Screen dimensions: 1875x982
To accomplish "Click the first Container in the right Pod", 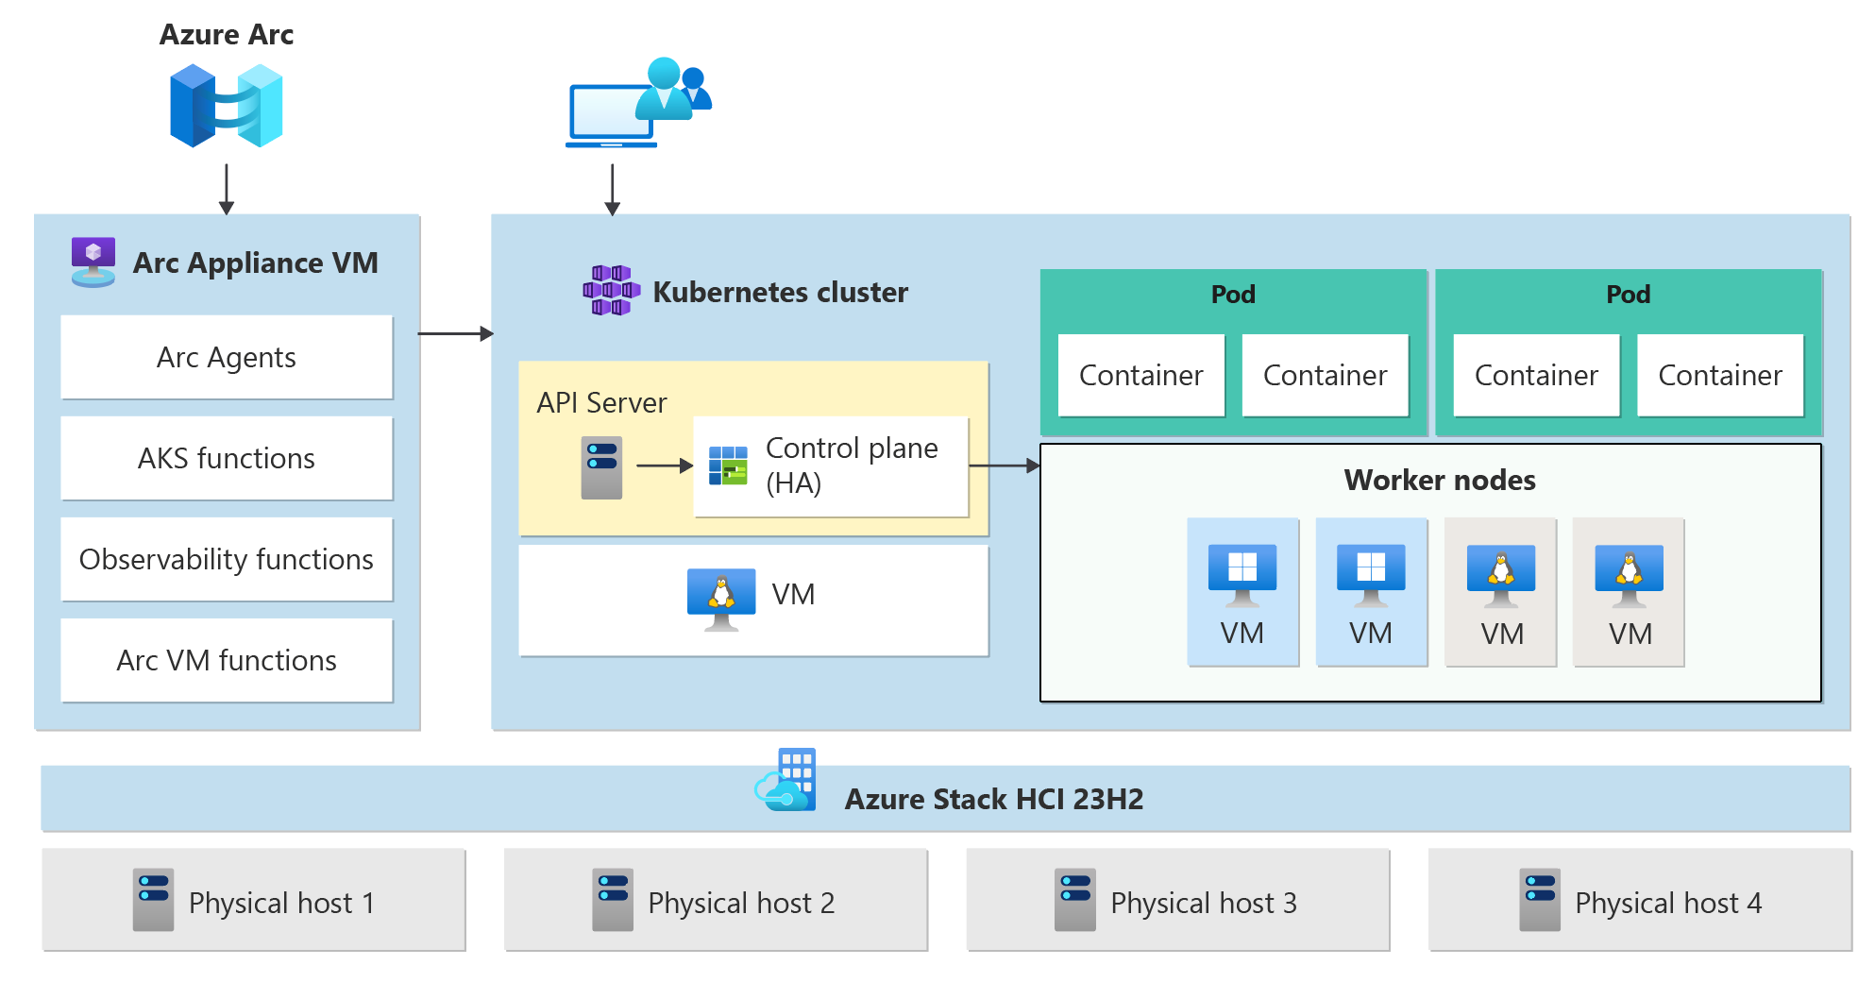I will pyautogui.click(x=1537, y=375).
